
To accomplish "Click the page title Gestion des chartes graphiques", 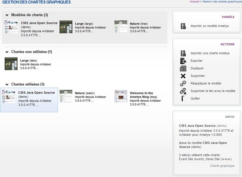I will (37, 2).
